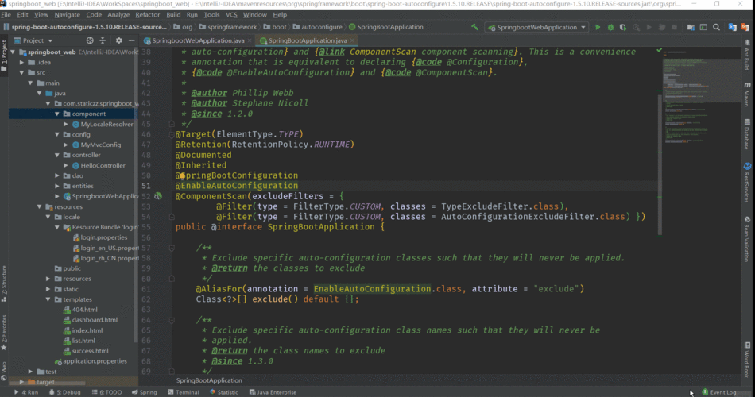The width and height of the screenshot is (755, 397).
Task: Hide the Project panel using minimize dash
Action: (131, 40)
